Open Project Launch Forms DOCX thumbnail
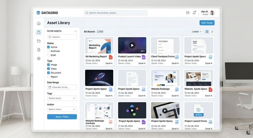253x138 pixels. [x=199, y=110]
